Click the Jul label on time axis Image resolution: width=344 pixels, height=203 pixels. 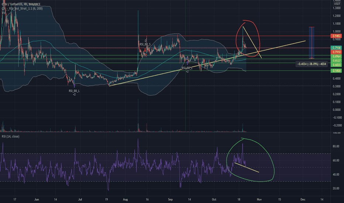tap(80, 199)
